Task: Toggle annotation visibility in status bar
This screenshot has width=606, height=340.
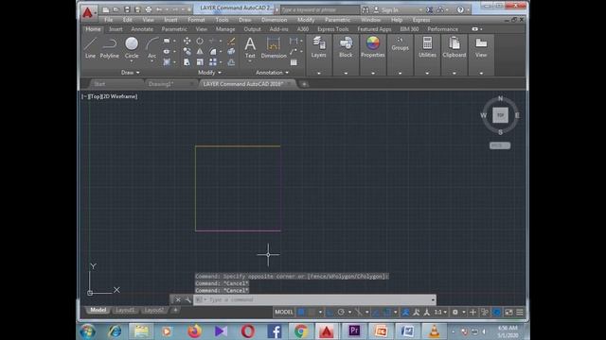Action: coord(405,313)
